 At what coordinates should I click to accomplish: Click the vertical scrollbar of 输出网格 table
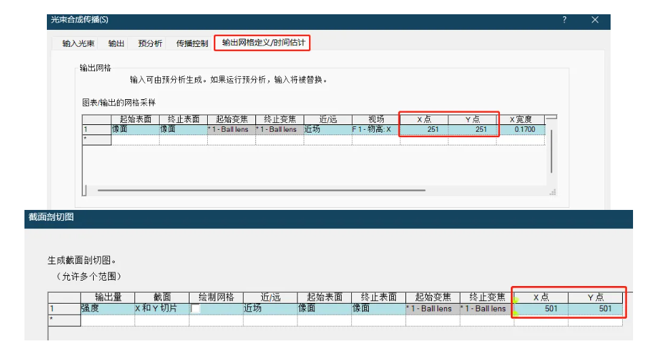click(x=552, y=149)
